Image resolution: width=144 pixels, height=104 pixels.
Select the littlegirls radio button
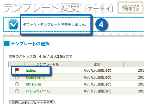point(17,84)
